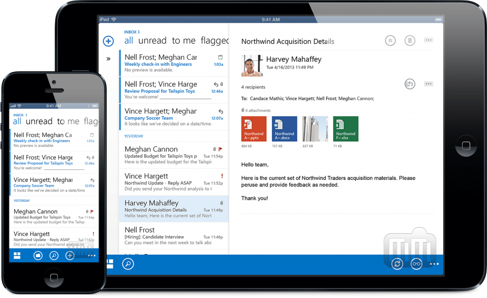
Task: Click the red flag icon on the iPhone
Action: point(92,211)
